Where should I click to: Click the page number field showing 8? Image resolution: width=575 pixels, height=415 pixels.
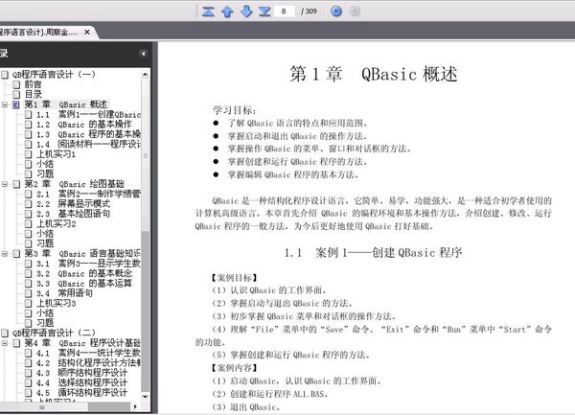(x=284, y=12)
